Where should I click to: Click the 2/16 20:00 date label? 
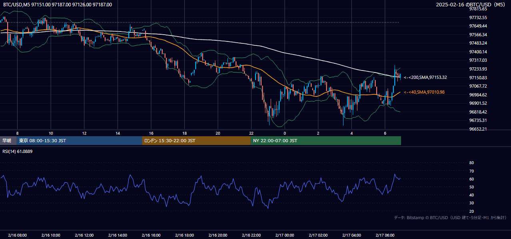pyautogui.click(x=218, y=235)
